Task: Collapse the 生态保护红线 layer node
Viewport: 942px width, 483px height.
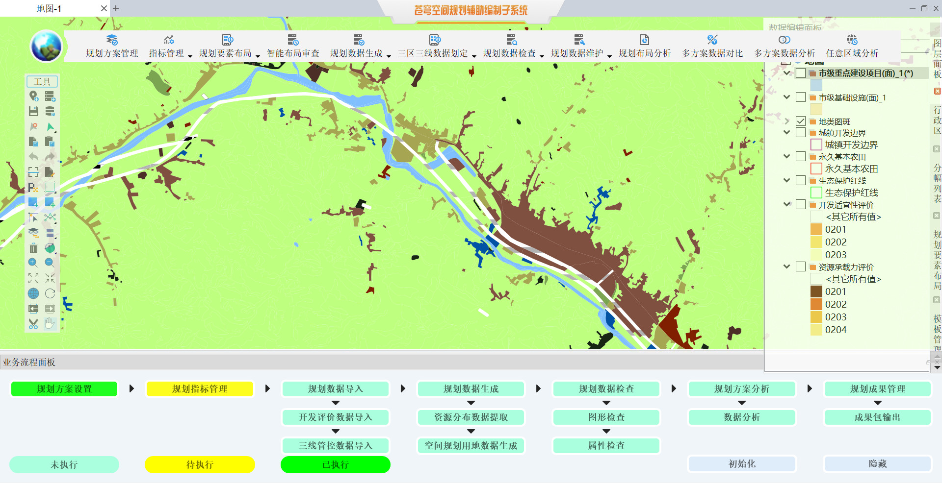Action: [x=787, y=180]
